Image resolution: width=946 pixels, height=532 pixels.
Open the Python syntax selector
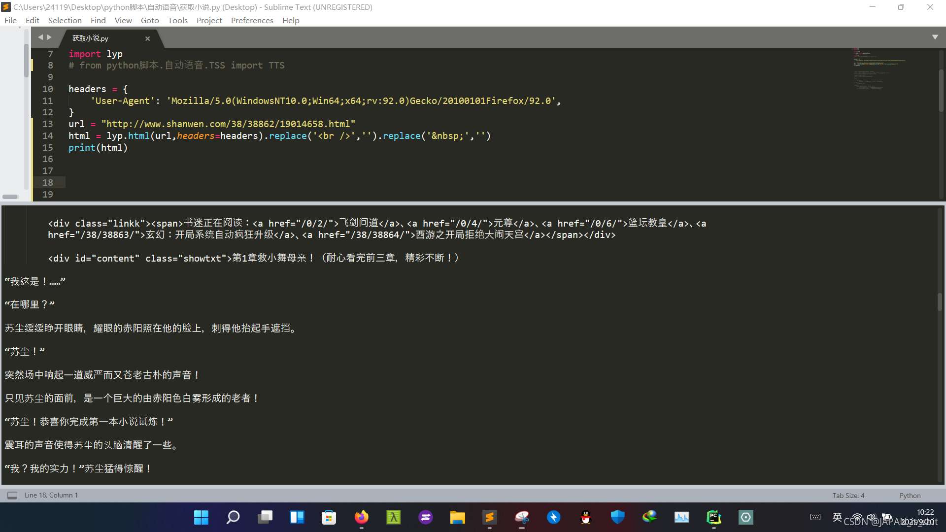[910, 496]
